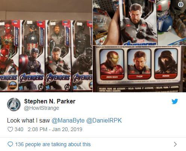This screenshot has width=186, height=151.
Task: Expand the conversation with the right chevron
Action: pos(175,144)
